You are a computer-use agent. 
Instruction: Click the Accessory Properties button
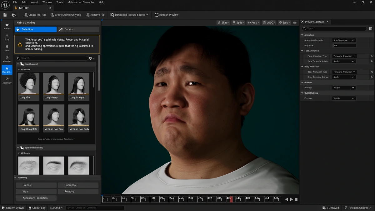click(35, 198)
